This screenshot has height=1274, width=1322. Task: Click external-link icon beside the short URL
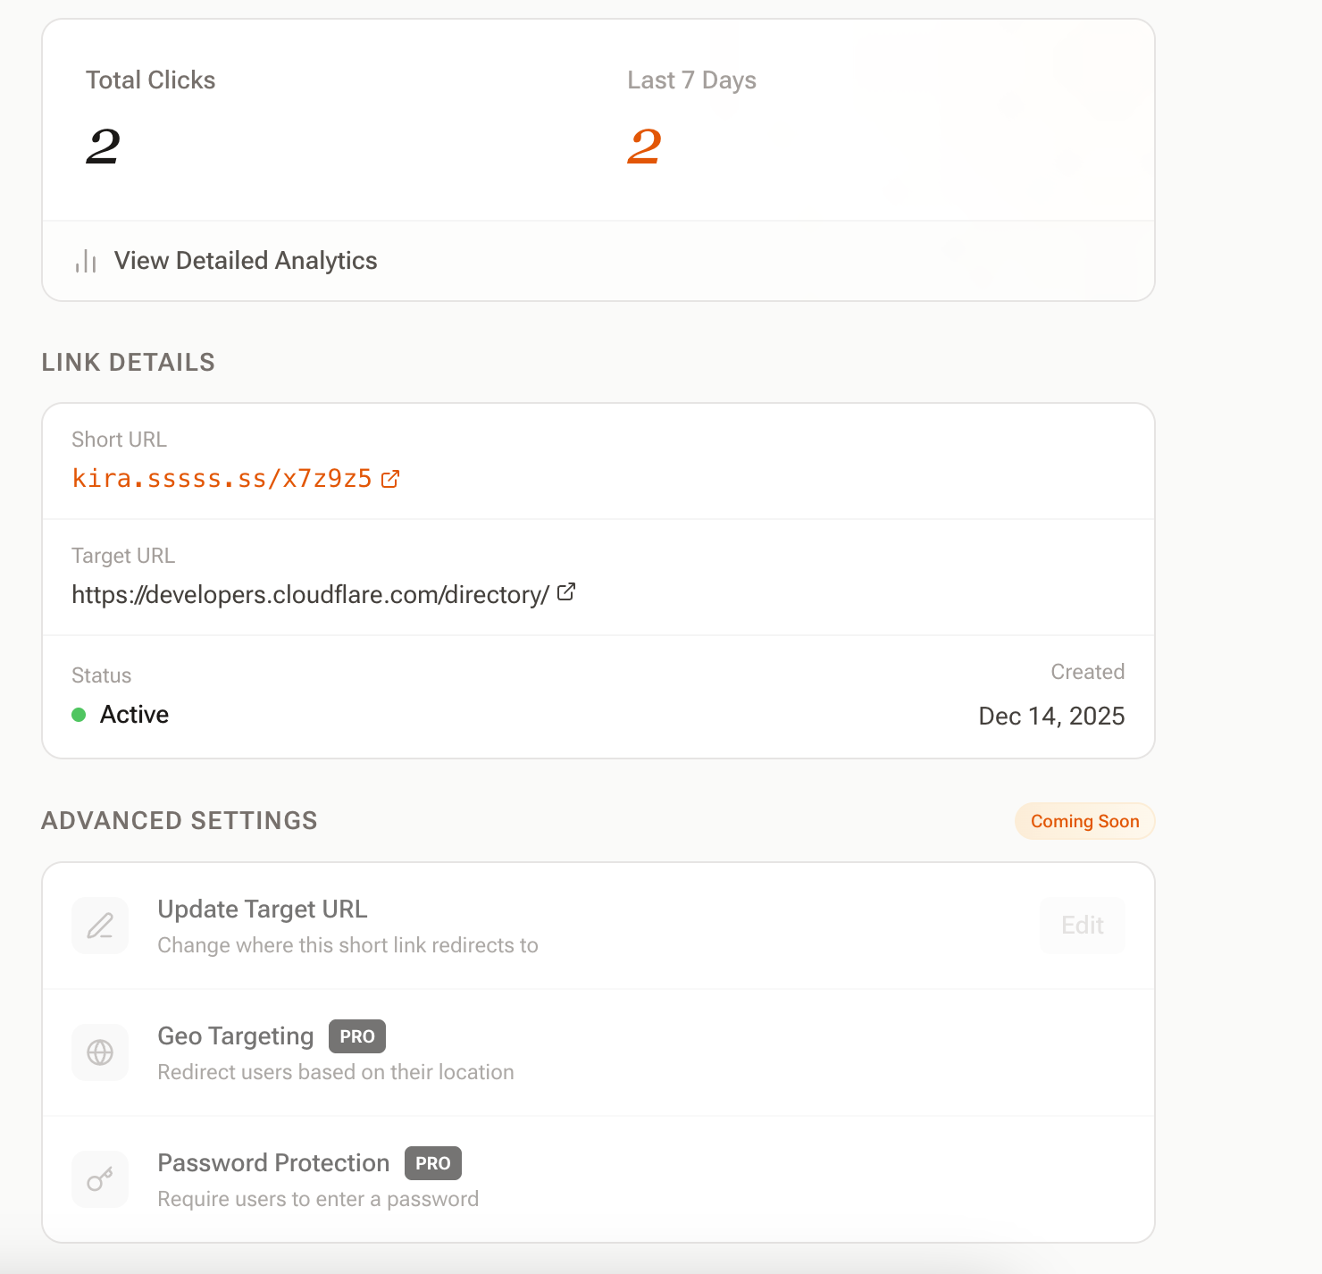pyautogui.click(x=390, y=479)
